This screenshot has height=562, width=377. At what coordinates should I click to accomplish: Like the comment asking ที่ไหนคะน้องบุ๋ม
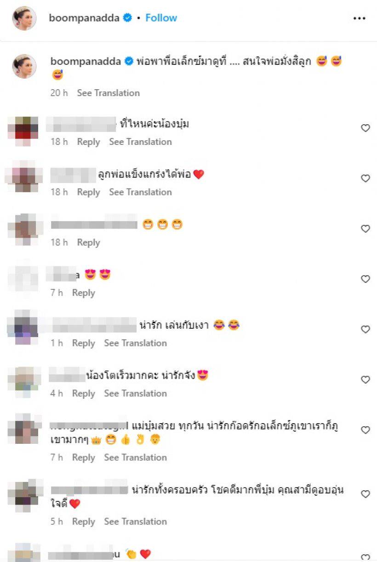coord(366,128)
